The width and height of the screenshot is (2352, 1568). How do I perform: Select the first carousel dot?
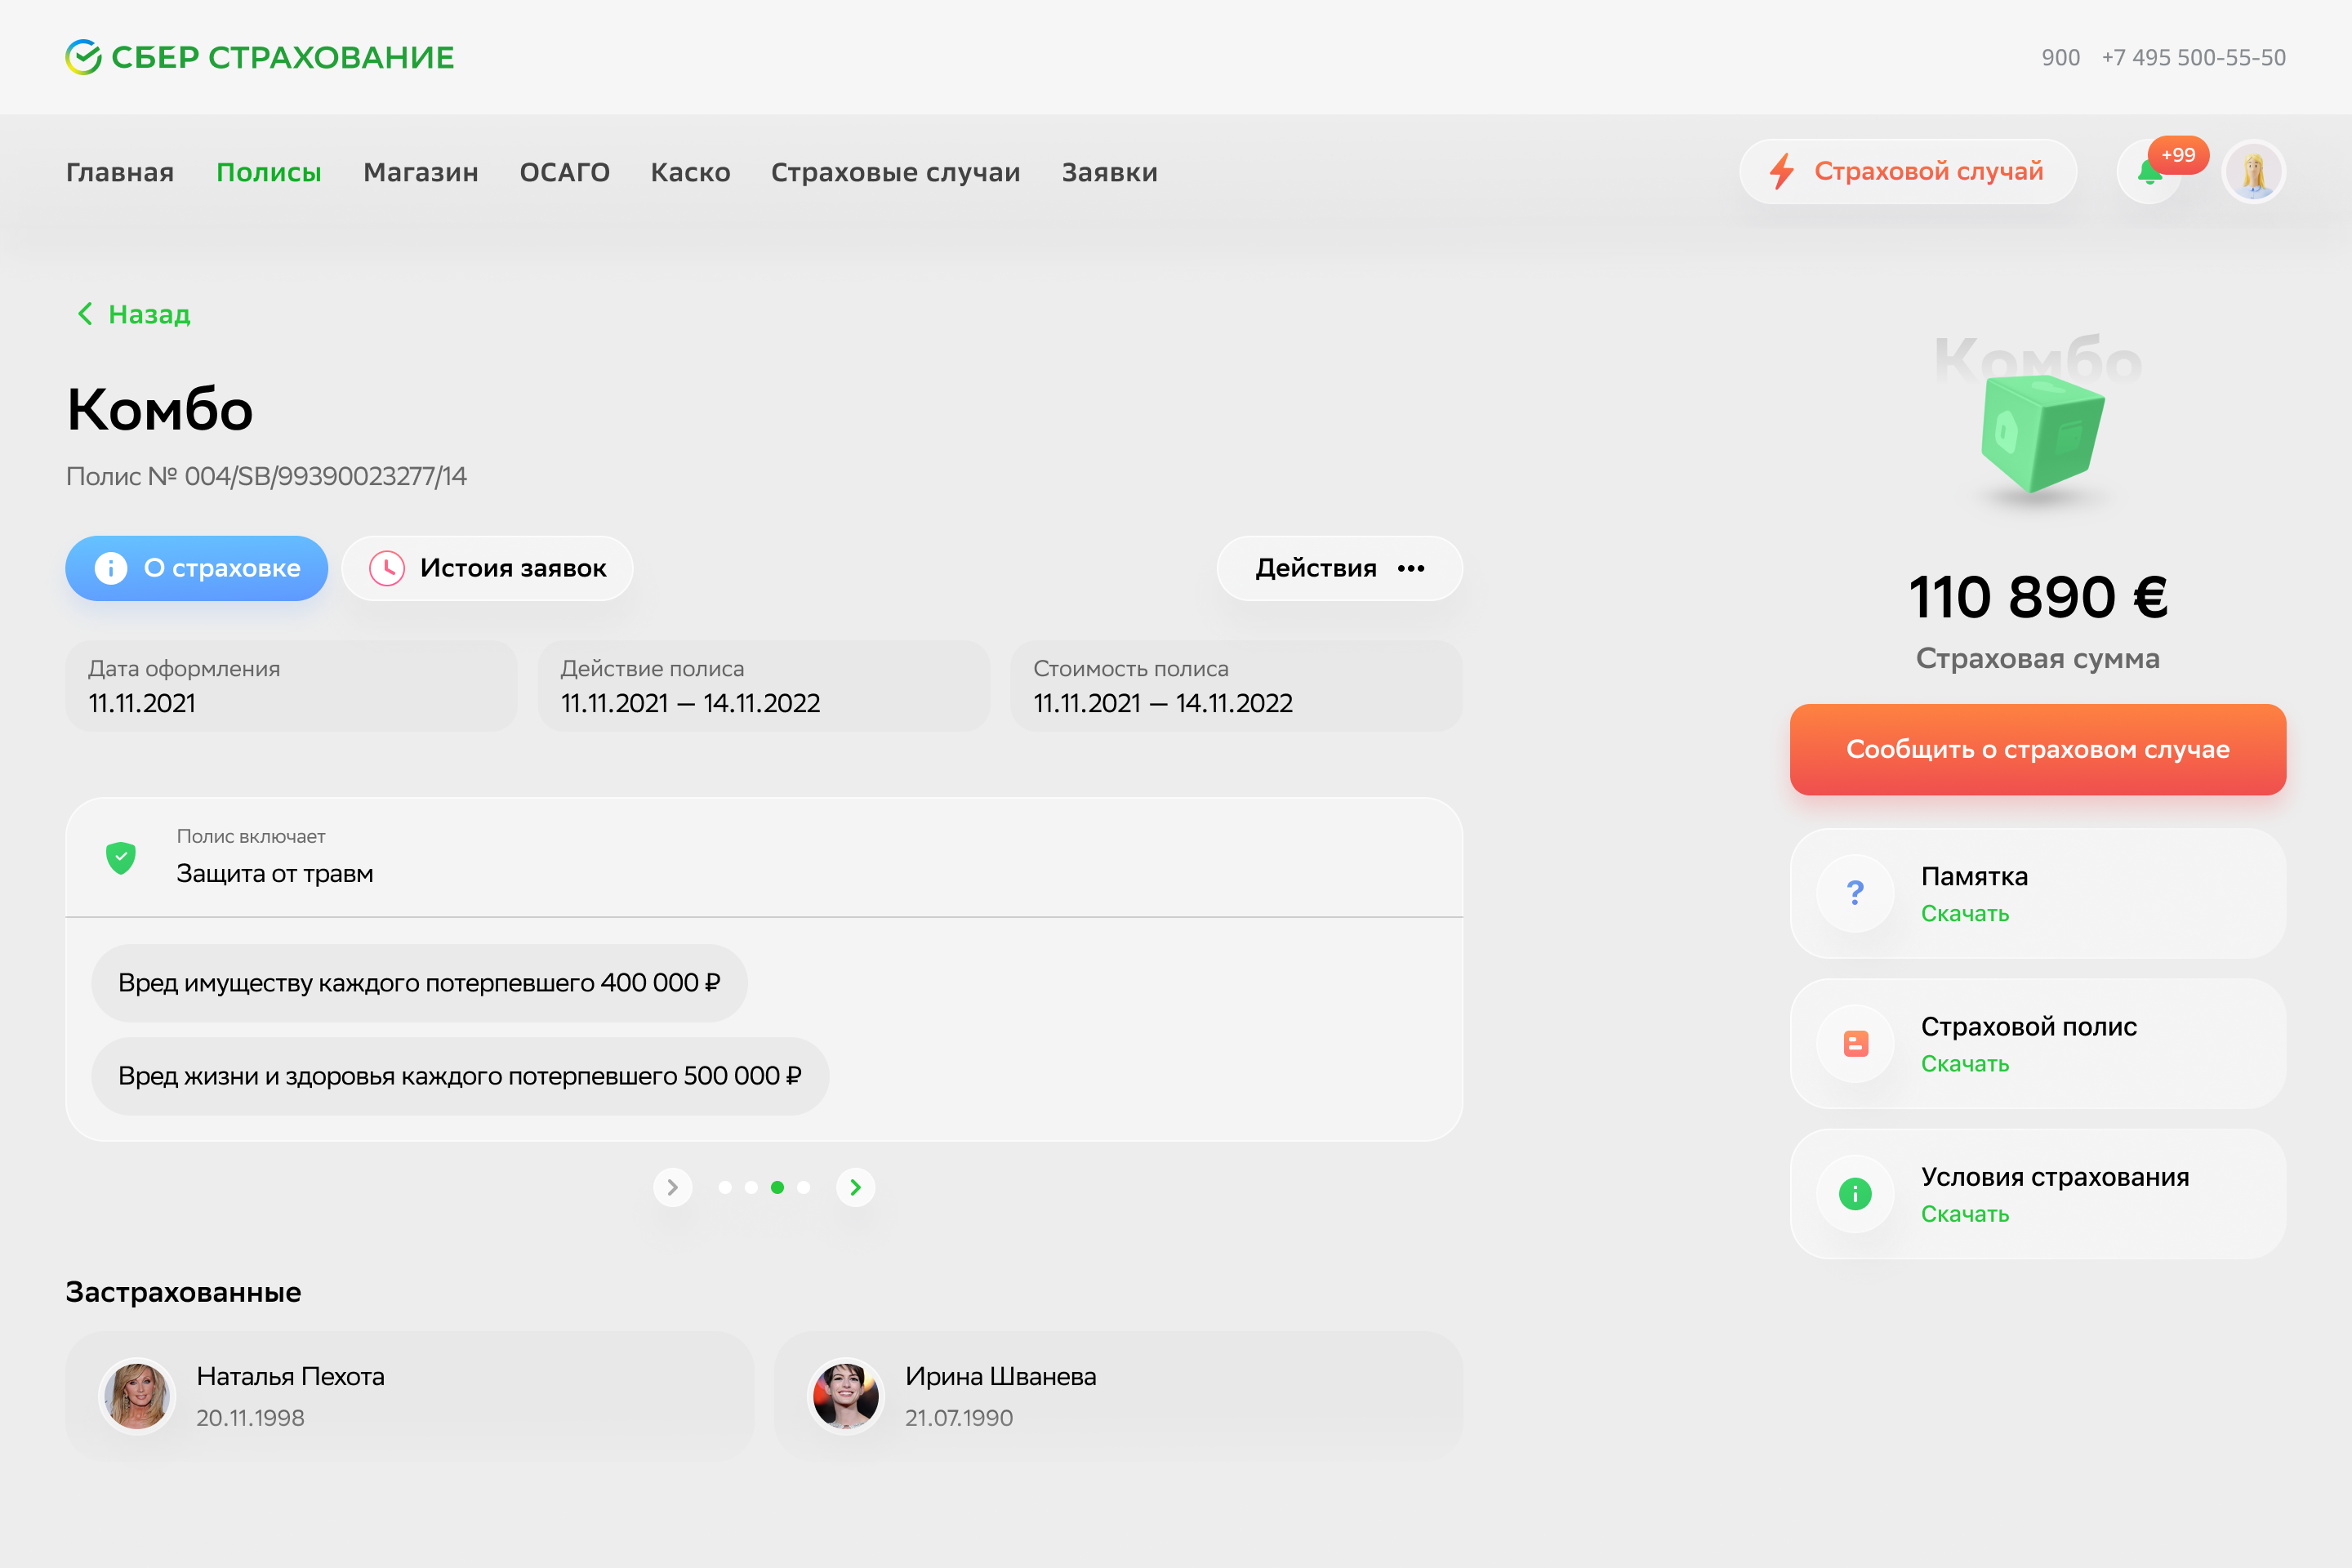click(725, 1187)
